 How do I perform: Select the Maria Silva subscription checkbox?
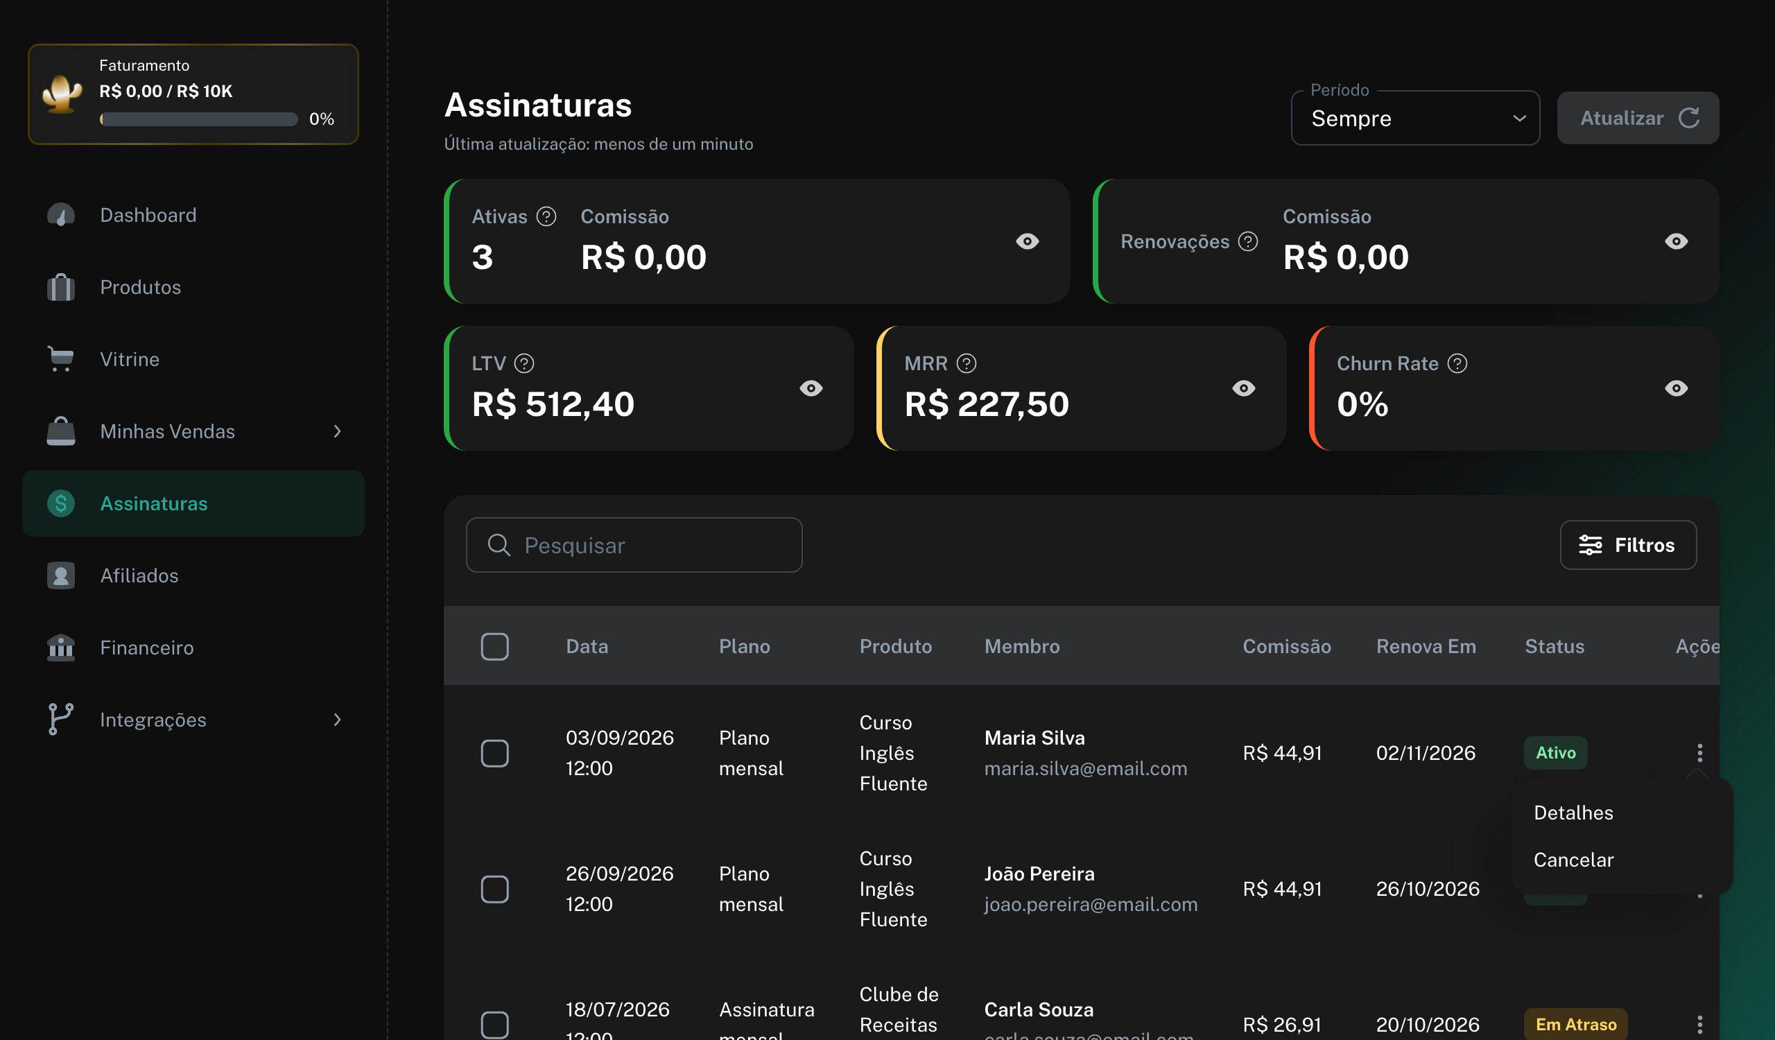[494, 753]
